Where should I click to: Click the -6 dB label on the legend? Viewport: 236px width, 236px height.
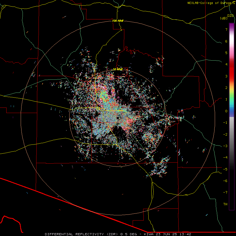coord(225,181)
